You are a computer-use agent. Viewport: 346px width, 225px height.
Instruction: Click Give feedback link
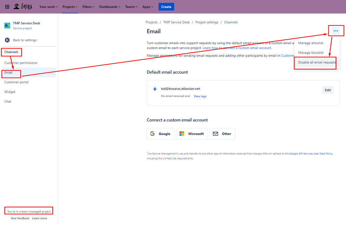(20, 218)
